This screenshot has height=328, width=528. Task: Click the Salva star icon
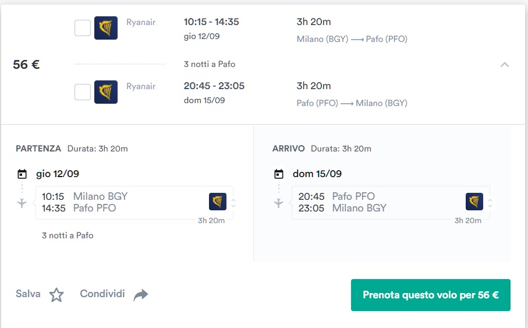tap(56, 295)
